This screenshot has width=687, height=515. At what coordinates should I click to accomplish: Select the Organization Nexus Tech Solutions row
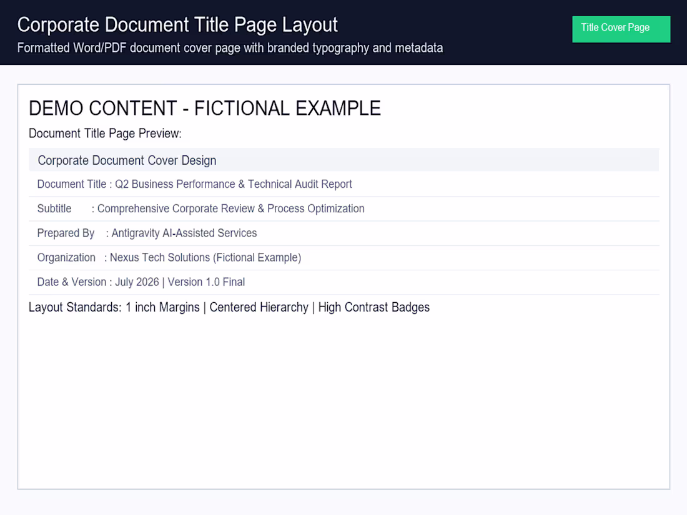click(x=344, y=258)
